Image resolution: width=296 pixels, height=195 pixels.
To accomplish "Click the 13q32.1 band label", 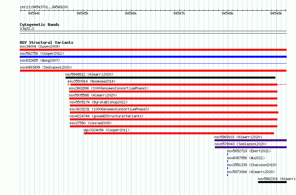I will click(27, 29).
